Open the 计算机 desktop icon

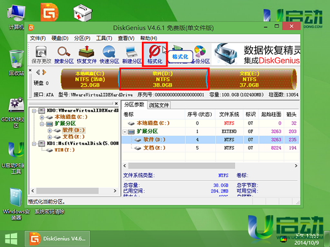pyautogui.click(x=16, y=18)
